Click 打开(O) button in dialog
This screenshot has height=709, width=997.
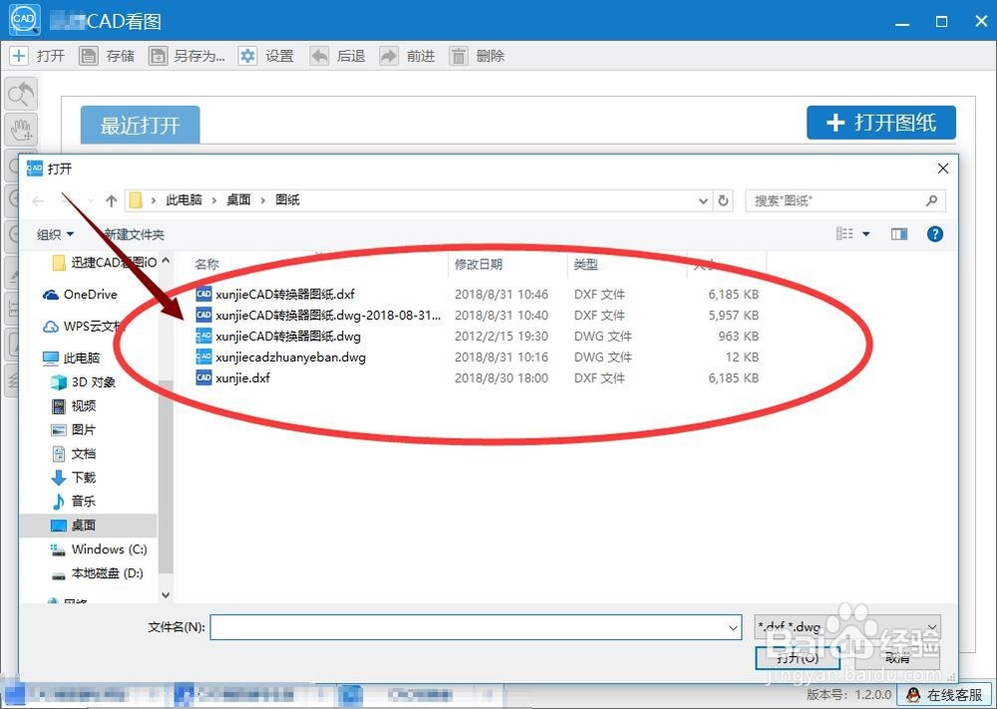(x=798, y=657)
